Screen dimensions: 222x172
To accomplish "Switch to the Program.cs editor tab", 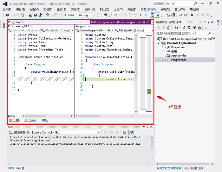I will 16,22.
